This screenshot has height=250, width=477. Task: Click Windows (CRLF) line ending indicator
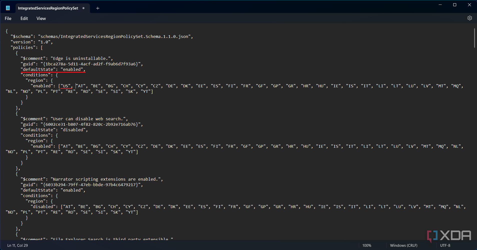tap(404, 245)
